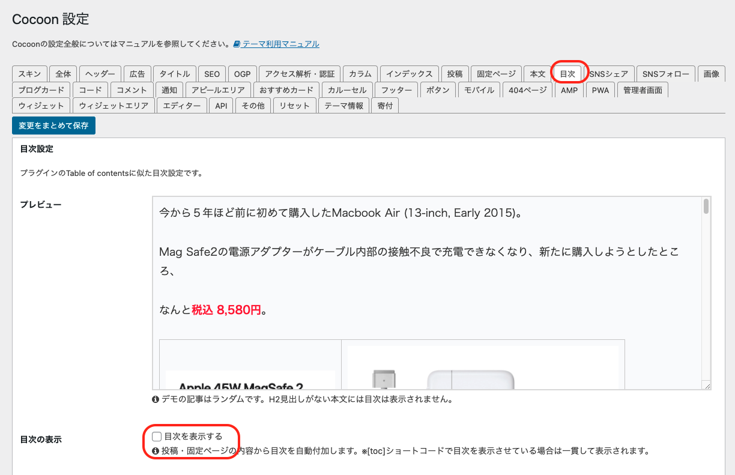Select the コード tab
Screen dimensions: 735x475
tap(91, 90)
